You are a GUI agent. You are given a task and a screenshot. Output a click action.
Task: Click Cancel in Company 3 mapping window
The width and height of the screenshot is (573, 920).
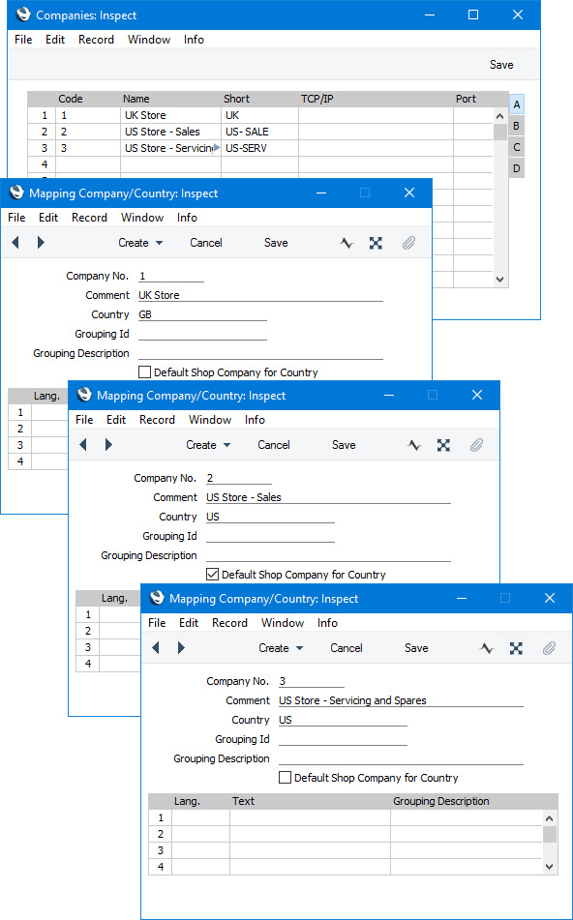coord(347,648)
